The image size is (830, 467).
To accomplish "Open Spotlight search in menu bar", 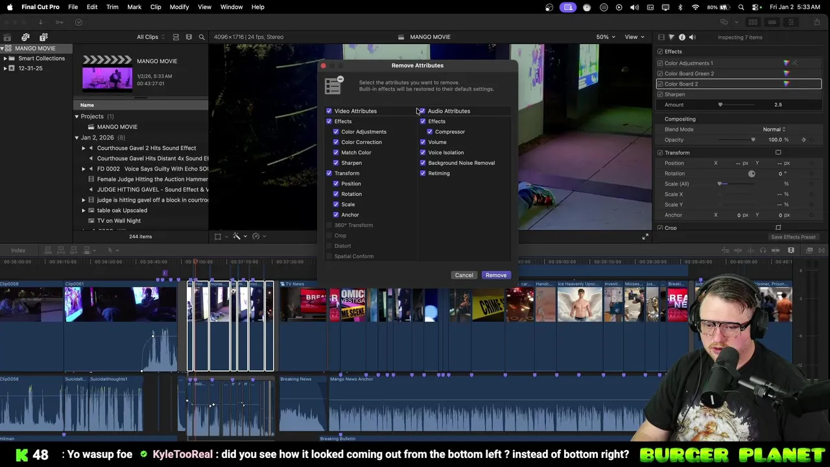I will [741, 7].
